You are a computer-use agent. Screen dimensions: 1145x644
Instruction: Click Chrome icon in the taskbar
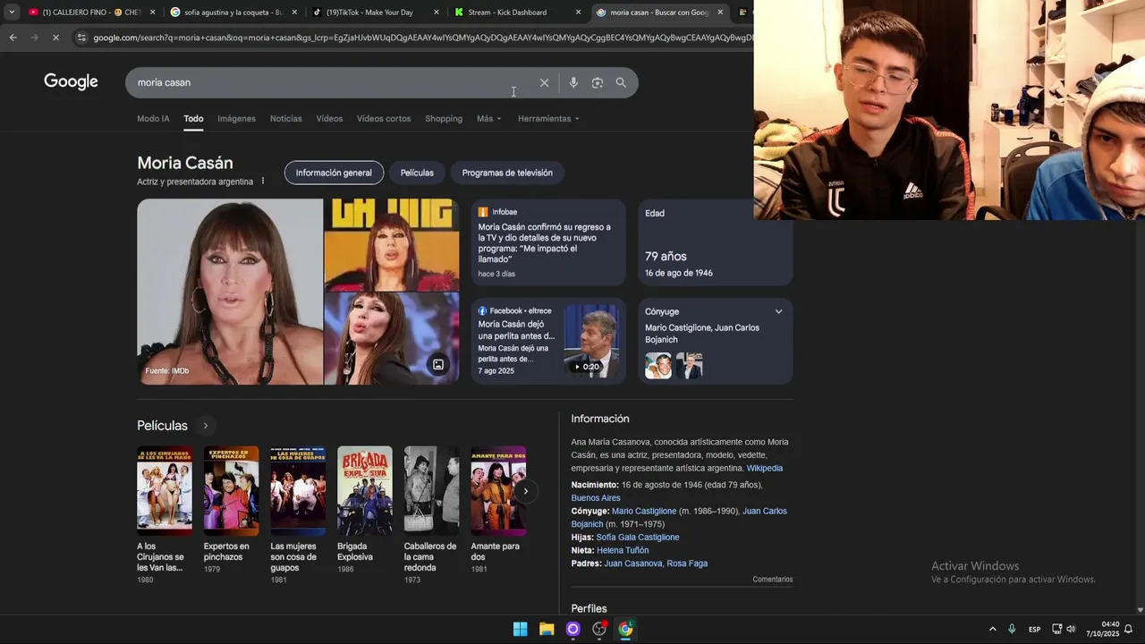(625, 629)
